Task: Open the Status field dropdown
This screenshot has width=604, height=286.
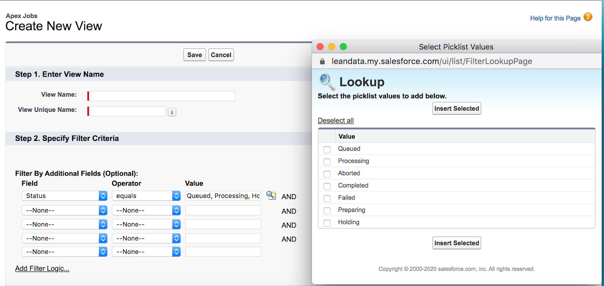Action: click(x=65, y=196)
